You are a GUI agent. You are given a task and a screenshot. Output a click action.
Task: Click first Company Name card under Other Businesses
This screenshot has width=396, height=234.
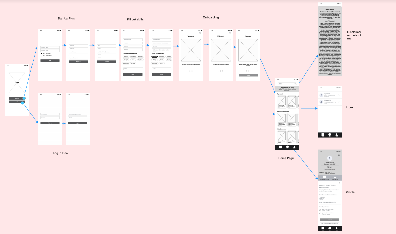[x=282, y=137]
